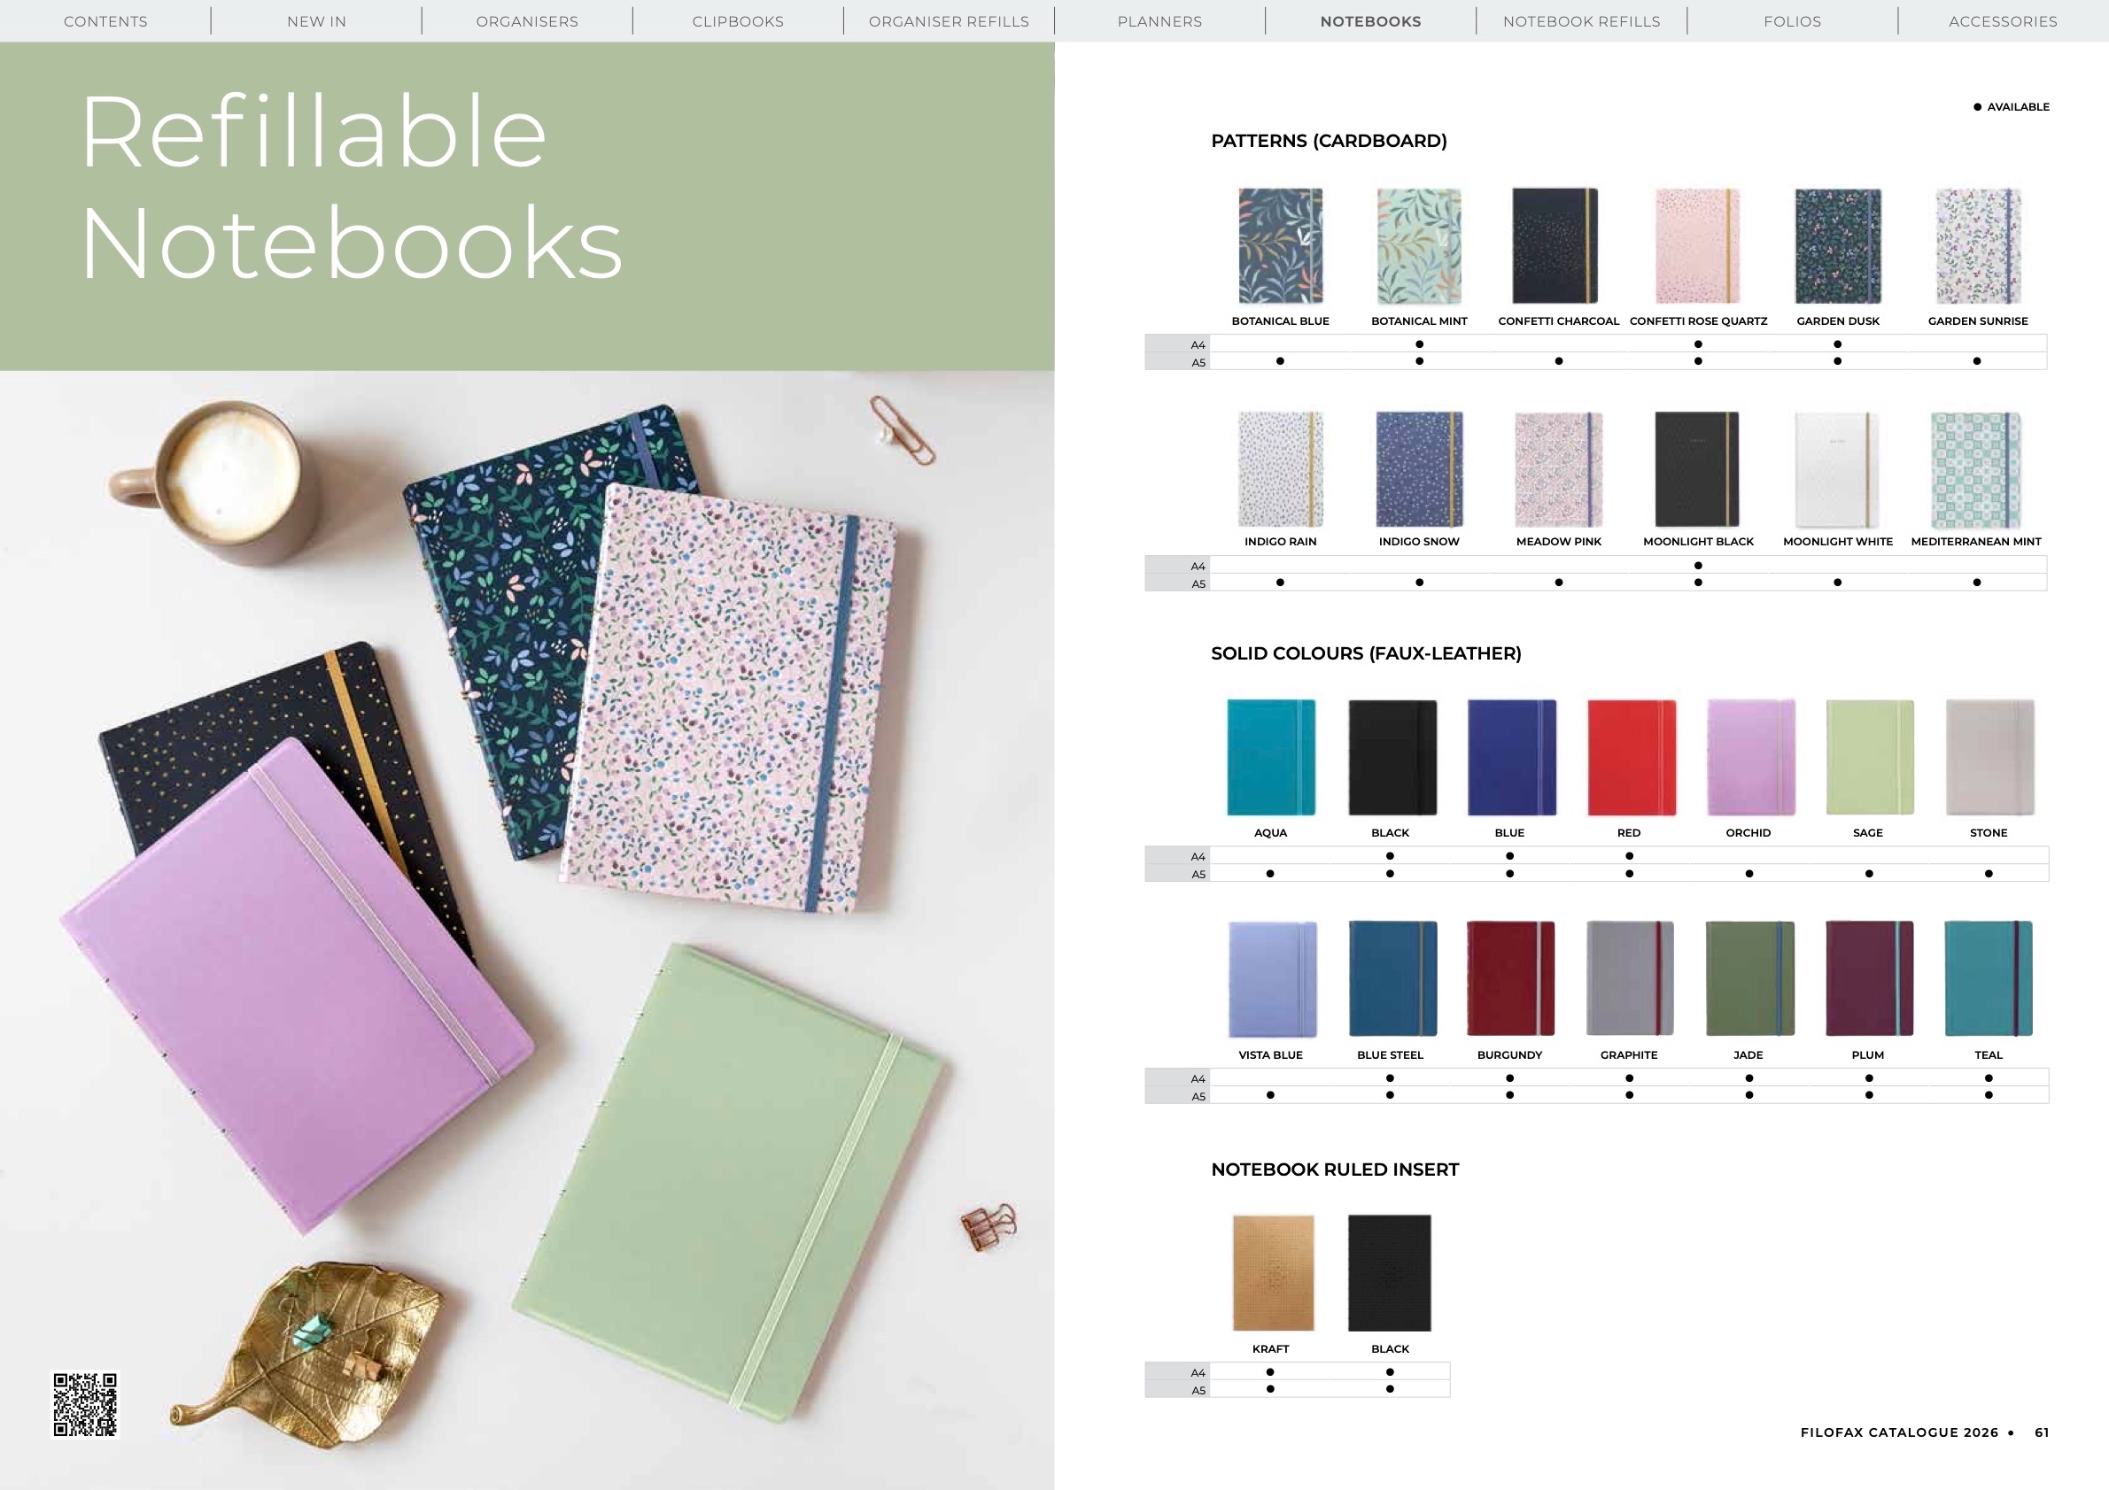
Task: Select the Kraft ruled insert image
Action: pyautogui.click(x=1273, y=1273)
